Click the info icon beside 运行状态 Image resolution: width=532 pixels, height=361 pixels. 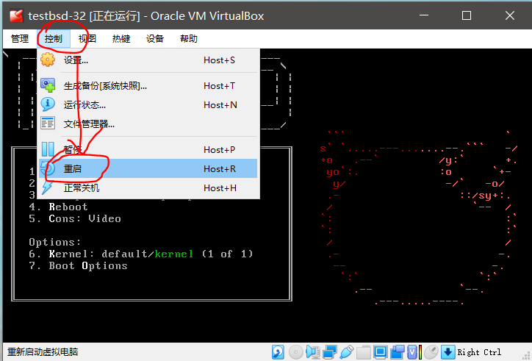click(48, 104)
